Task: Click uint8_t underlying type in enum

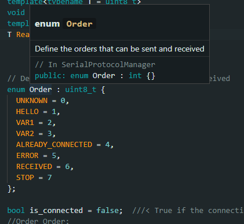Action: (x=81, y=90)
